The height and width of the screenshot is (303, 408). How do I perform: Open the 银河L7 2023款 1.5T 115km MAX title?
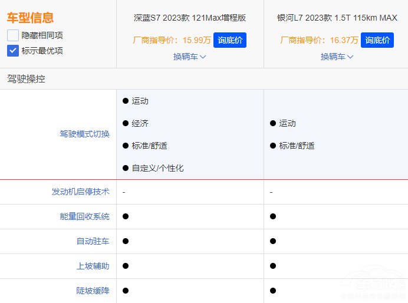[x=337, y=18]
